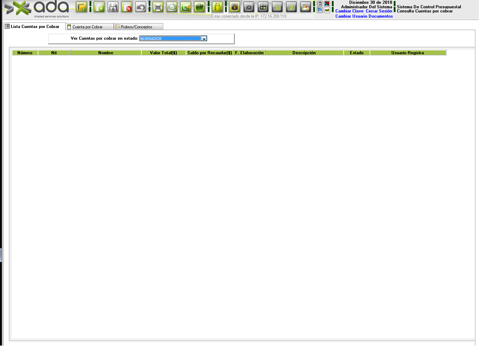Click the money bag icon
This screenshot has height=348, width=484.
(235, 7)
